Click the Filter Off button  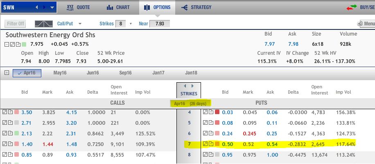pos(16,24)
